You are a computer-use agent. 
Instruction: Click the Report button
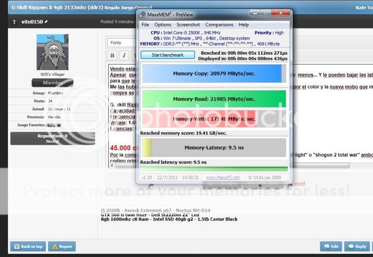62,246
